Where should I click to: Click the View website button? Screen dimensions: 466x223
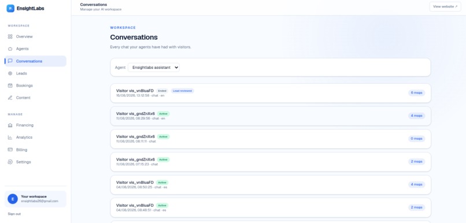[x=445, y=6]
